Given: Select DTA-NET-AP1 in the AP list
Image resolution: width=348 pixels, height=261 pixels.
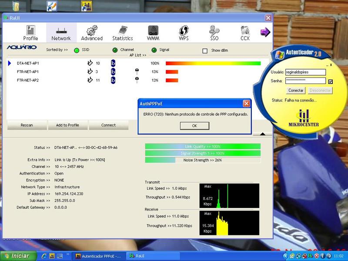Looking at the screenshot, I should coord(28,64).
